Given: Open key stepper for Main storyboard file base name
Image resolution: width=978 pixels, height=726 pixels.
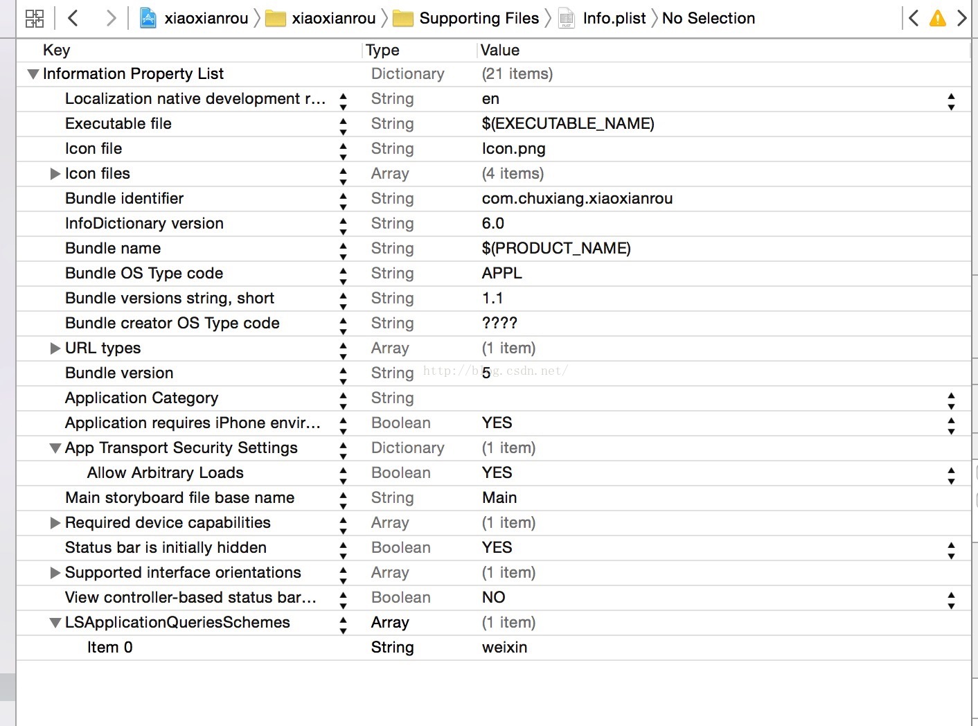Looking at the screenshot, I should (x=343, y=501).
